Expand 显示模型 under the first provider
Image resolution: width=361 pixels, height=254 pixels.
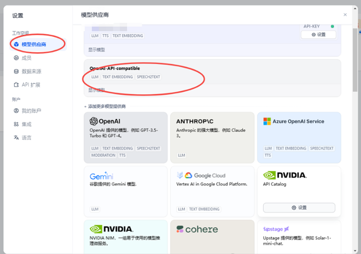(x=96, y=50)
